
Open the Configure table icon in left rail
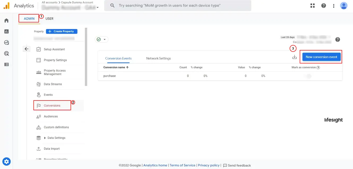(6, 64)
